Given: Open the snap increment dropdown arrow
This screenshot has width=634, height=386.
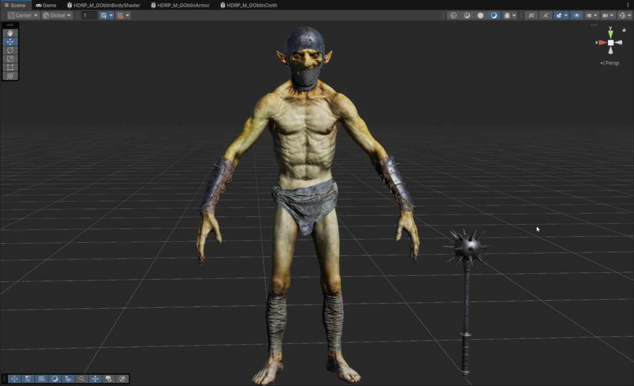Looking at the screenshot, I should [128, 15].
